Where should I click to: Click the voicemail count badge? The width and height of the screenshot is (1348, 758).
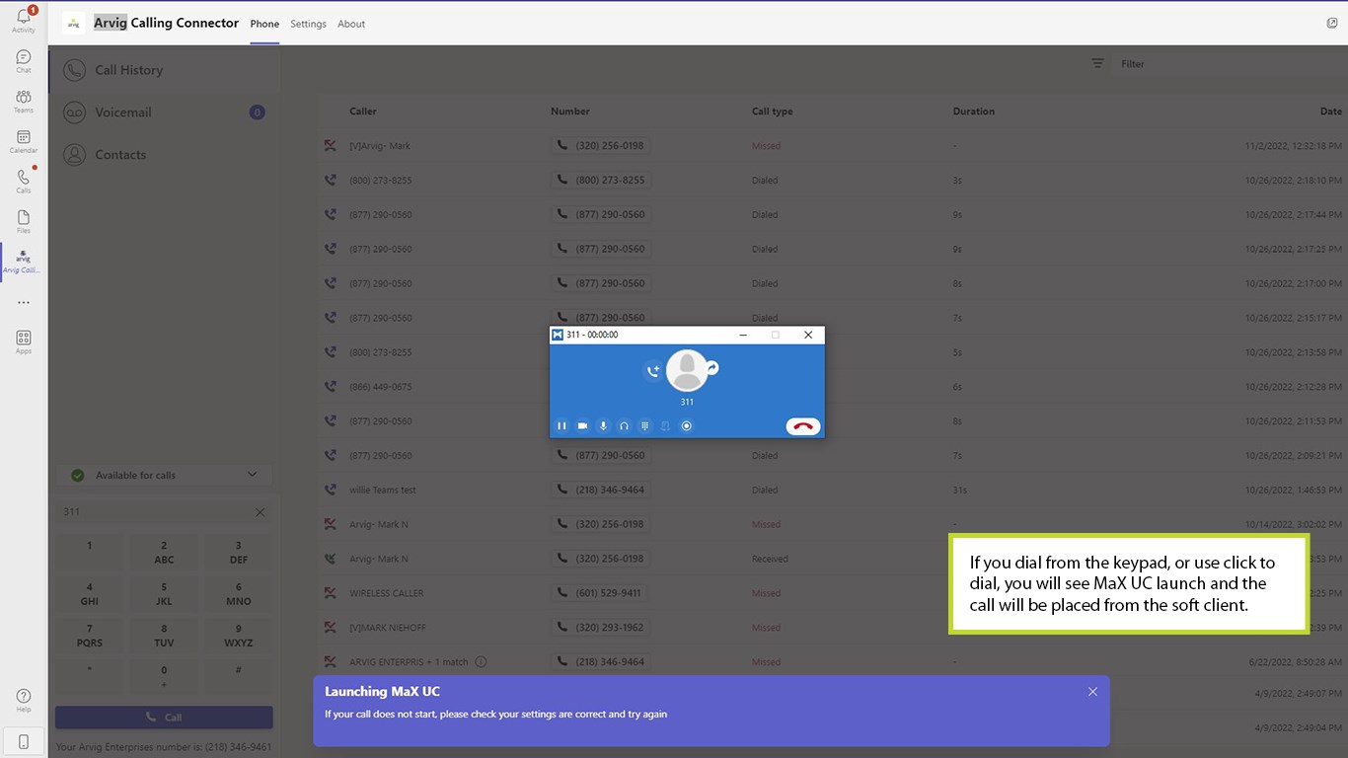[257, 113]
